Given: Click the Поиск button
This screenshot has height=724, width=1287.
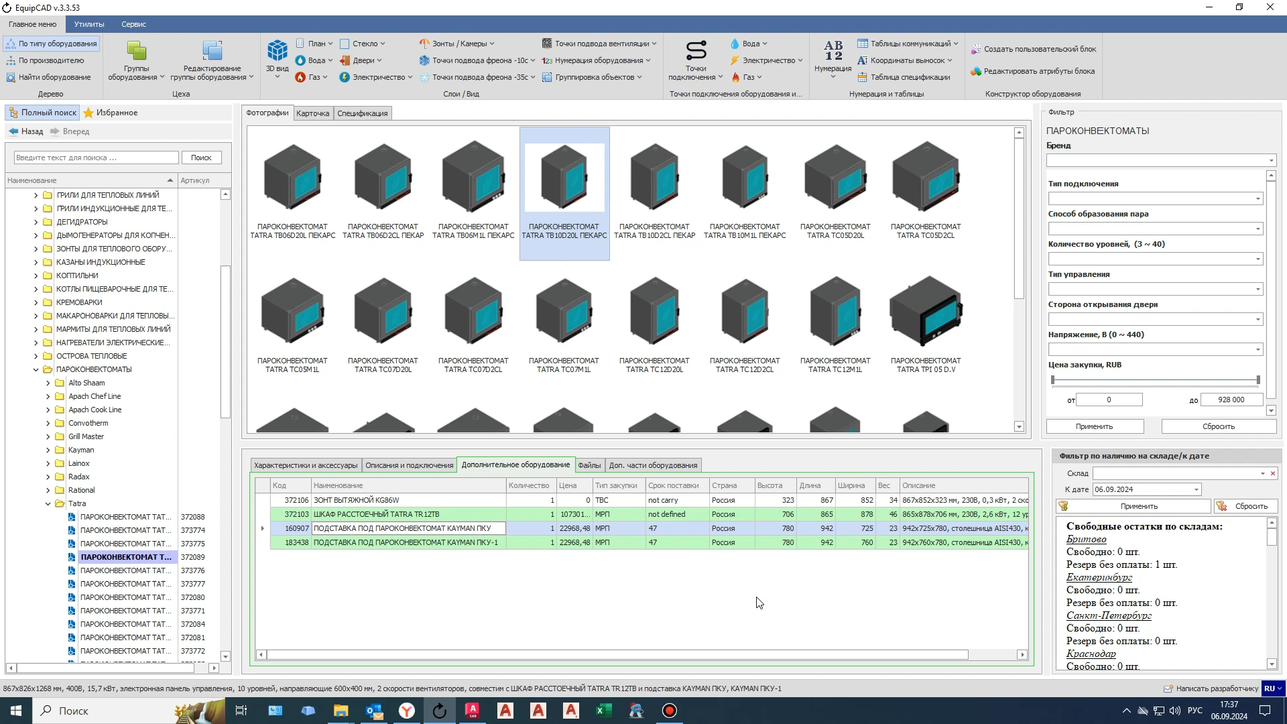Looking at the screenshot, I should [201, 158].
